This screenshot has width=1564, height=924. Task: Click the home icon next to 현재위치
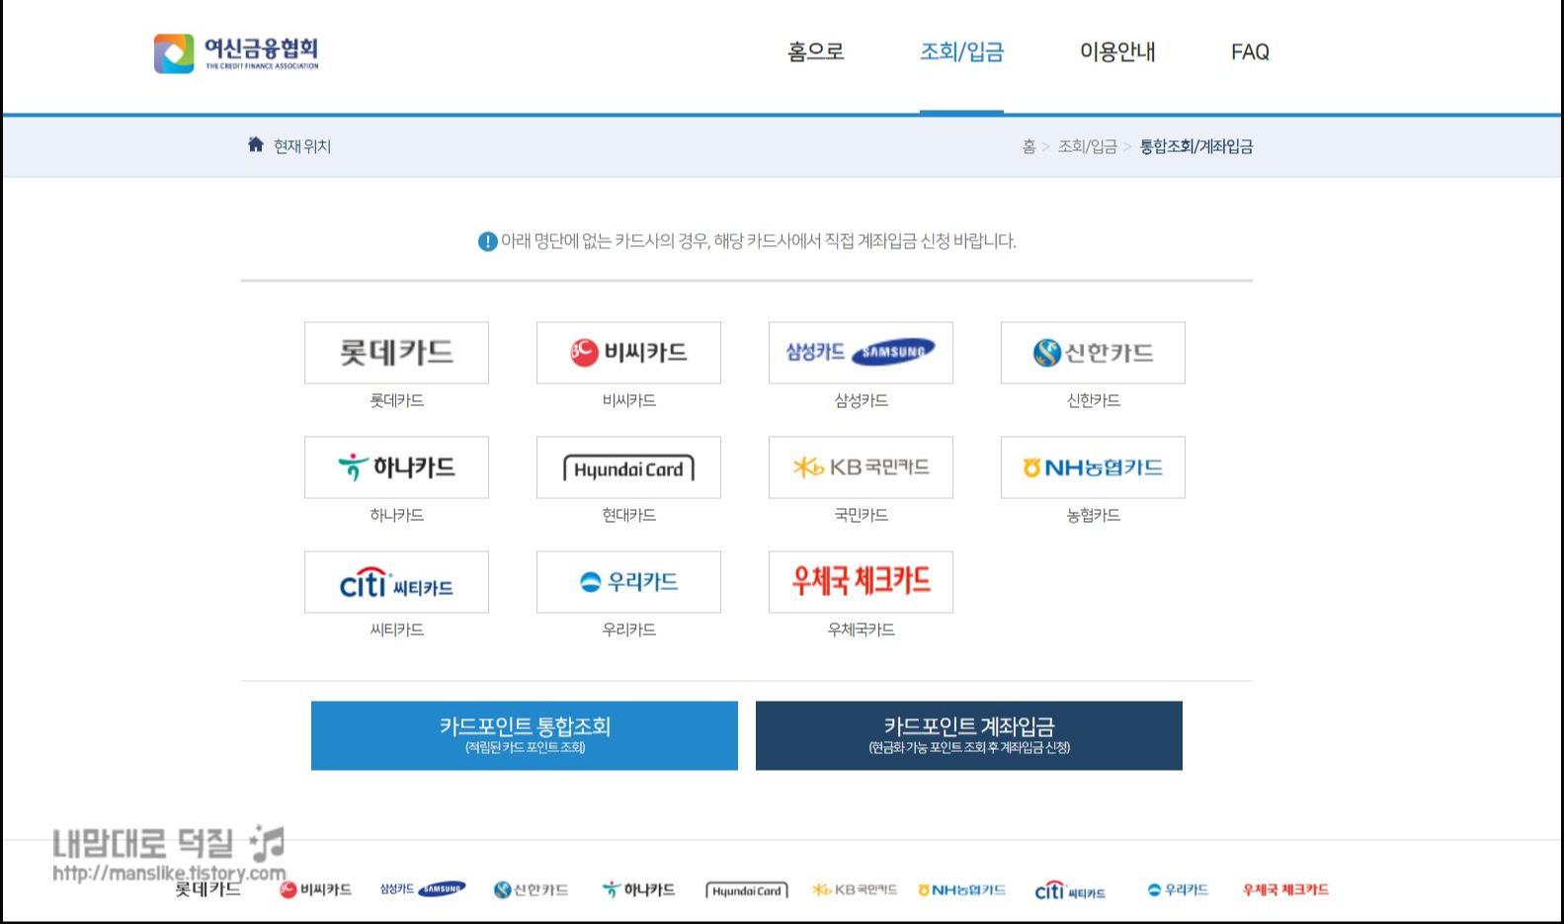pos(255,145)
